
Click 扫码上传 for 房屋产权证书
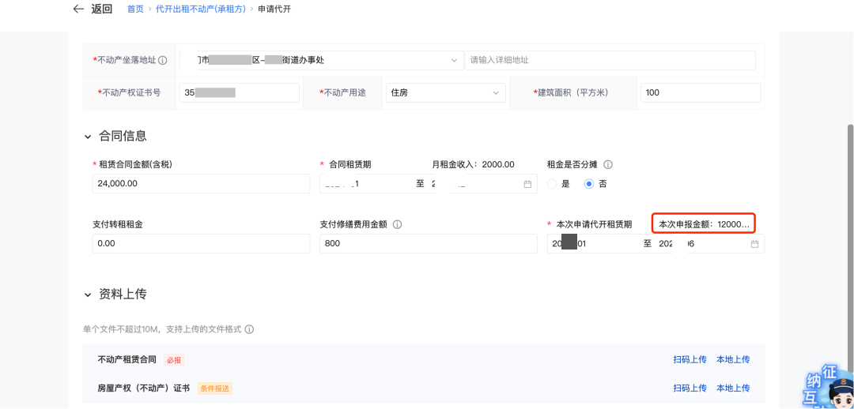pyautogui.click(x=690, y=388)
